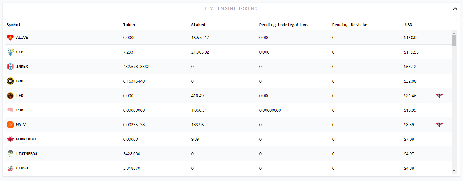Sort by the Token column header
Image resolution: width=463 pixels, height=181 pixels.
129,25
